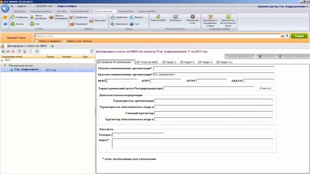Open the Раздел 2 form tab
This screenshot has width=310, height=174.
[x=187, y=62]
